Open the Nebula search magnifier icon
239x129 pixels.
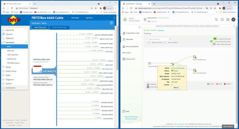click(216, 20)
